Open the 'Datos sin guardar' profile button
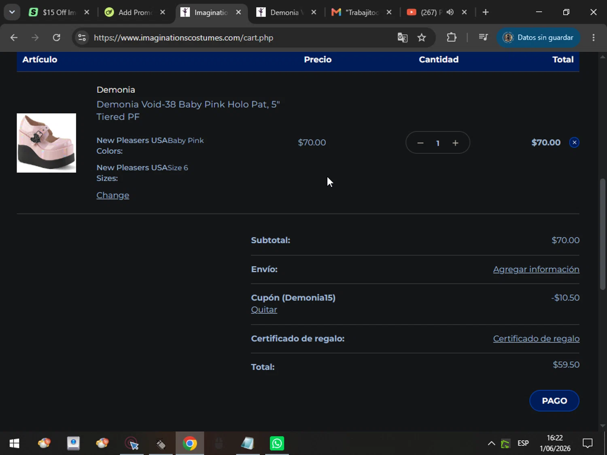 pyautogui.click(x=538, y=38)
